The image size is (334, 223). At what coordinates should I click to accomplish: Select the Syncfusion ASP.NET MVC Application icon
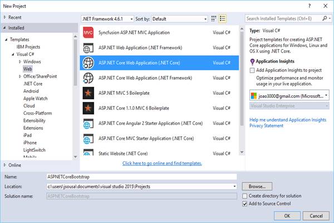pos(88,32)
